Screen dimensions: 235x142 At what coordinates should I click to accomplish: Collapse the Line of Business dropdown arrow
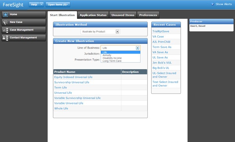point(137,48)
